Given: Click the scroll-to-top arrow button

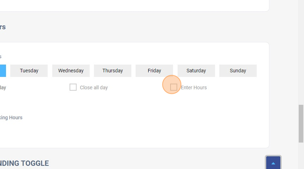Looking at the screenshot, I should [x=273, y=163].
